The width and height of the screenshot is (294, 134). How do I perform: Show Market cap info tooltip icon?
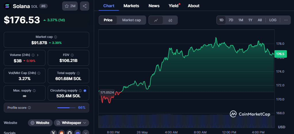coord(56,37)
